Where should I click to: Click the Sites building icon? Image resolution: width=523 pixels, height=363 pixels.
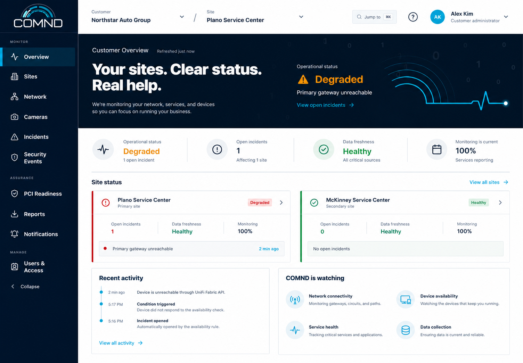pyautogui.click(x=15, y=76)
